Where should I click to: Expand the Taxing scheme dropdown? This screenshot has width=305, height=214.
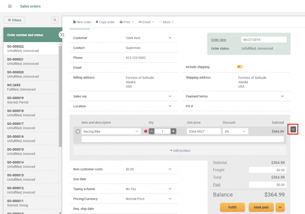[x=170, y=189]
